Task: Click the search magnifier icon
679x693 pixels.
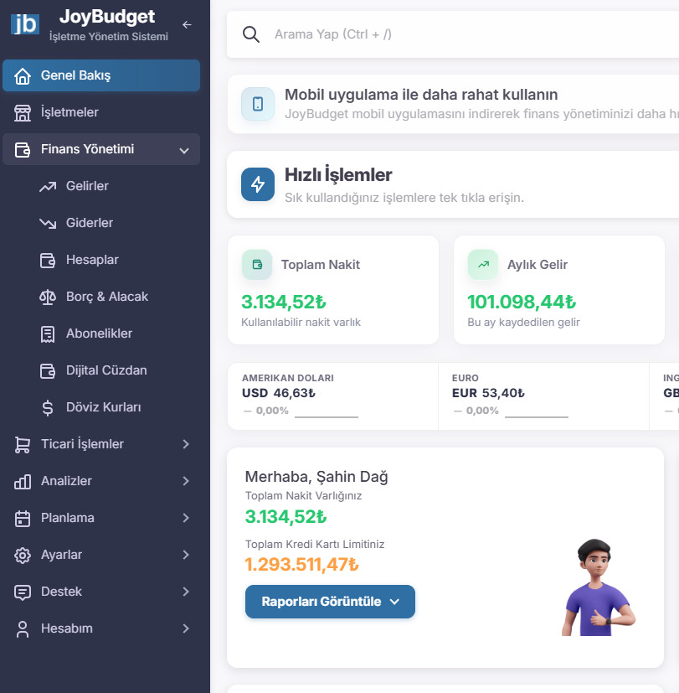Action: 251,34
